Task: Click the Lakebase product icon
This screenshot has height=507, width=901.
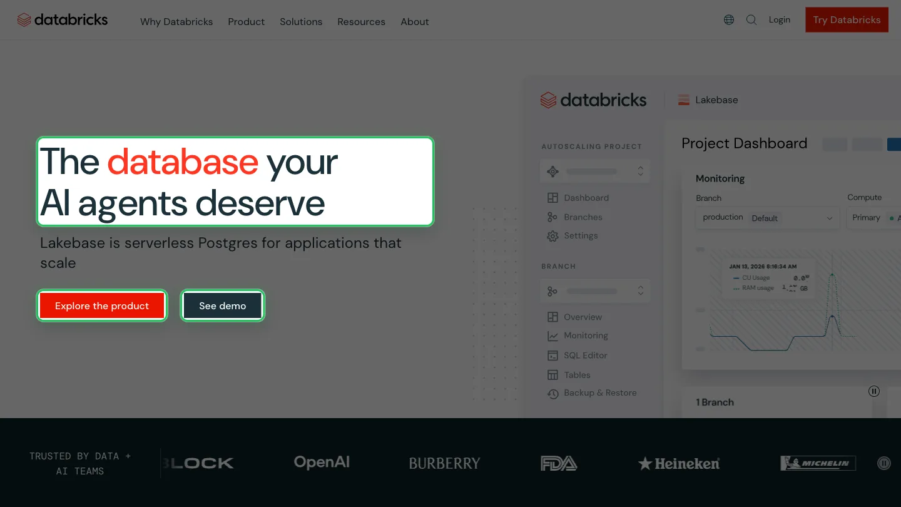Action: [684, 100]
